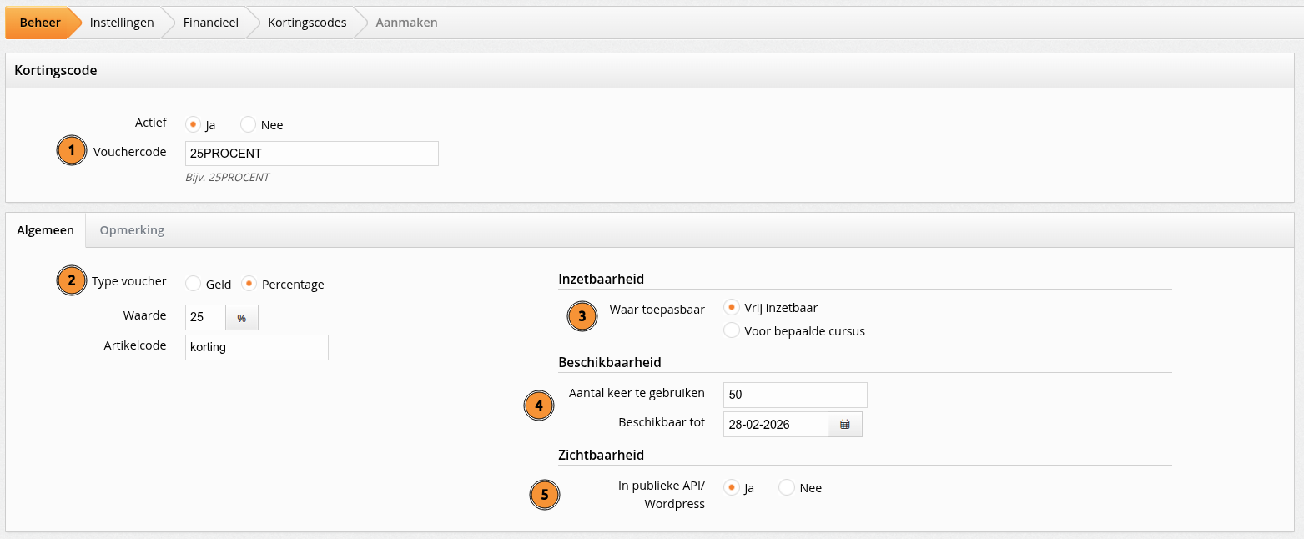Viewport: 1304px width, 539px height.
Task: Select Geld as voucher type
Action: coord(194,284)
